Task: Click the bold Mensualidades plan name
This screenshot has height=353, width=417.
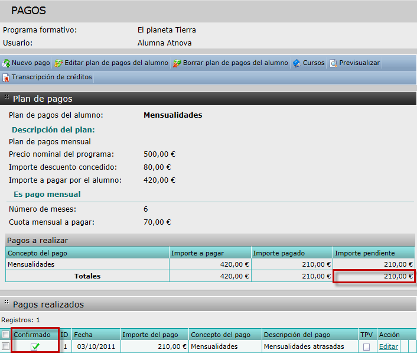Action: point(173,115)
